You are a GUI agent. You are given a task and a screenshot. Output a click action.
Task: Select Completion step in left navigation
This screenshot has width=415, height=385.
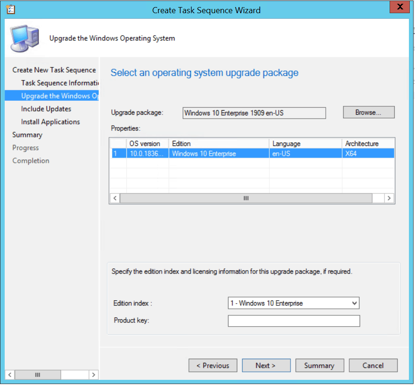31,161
